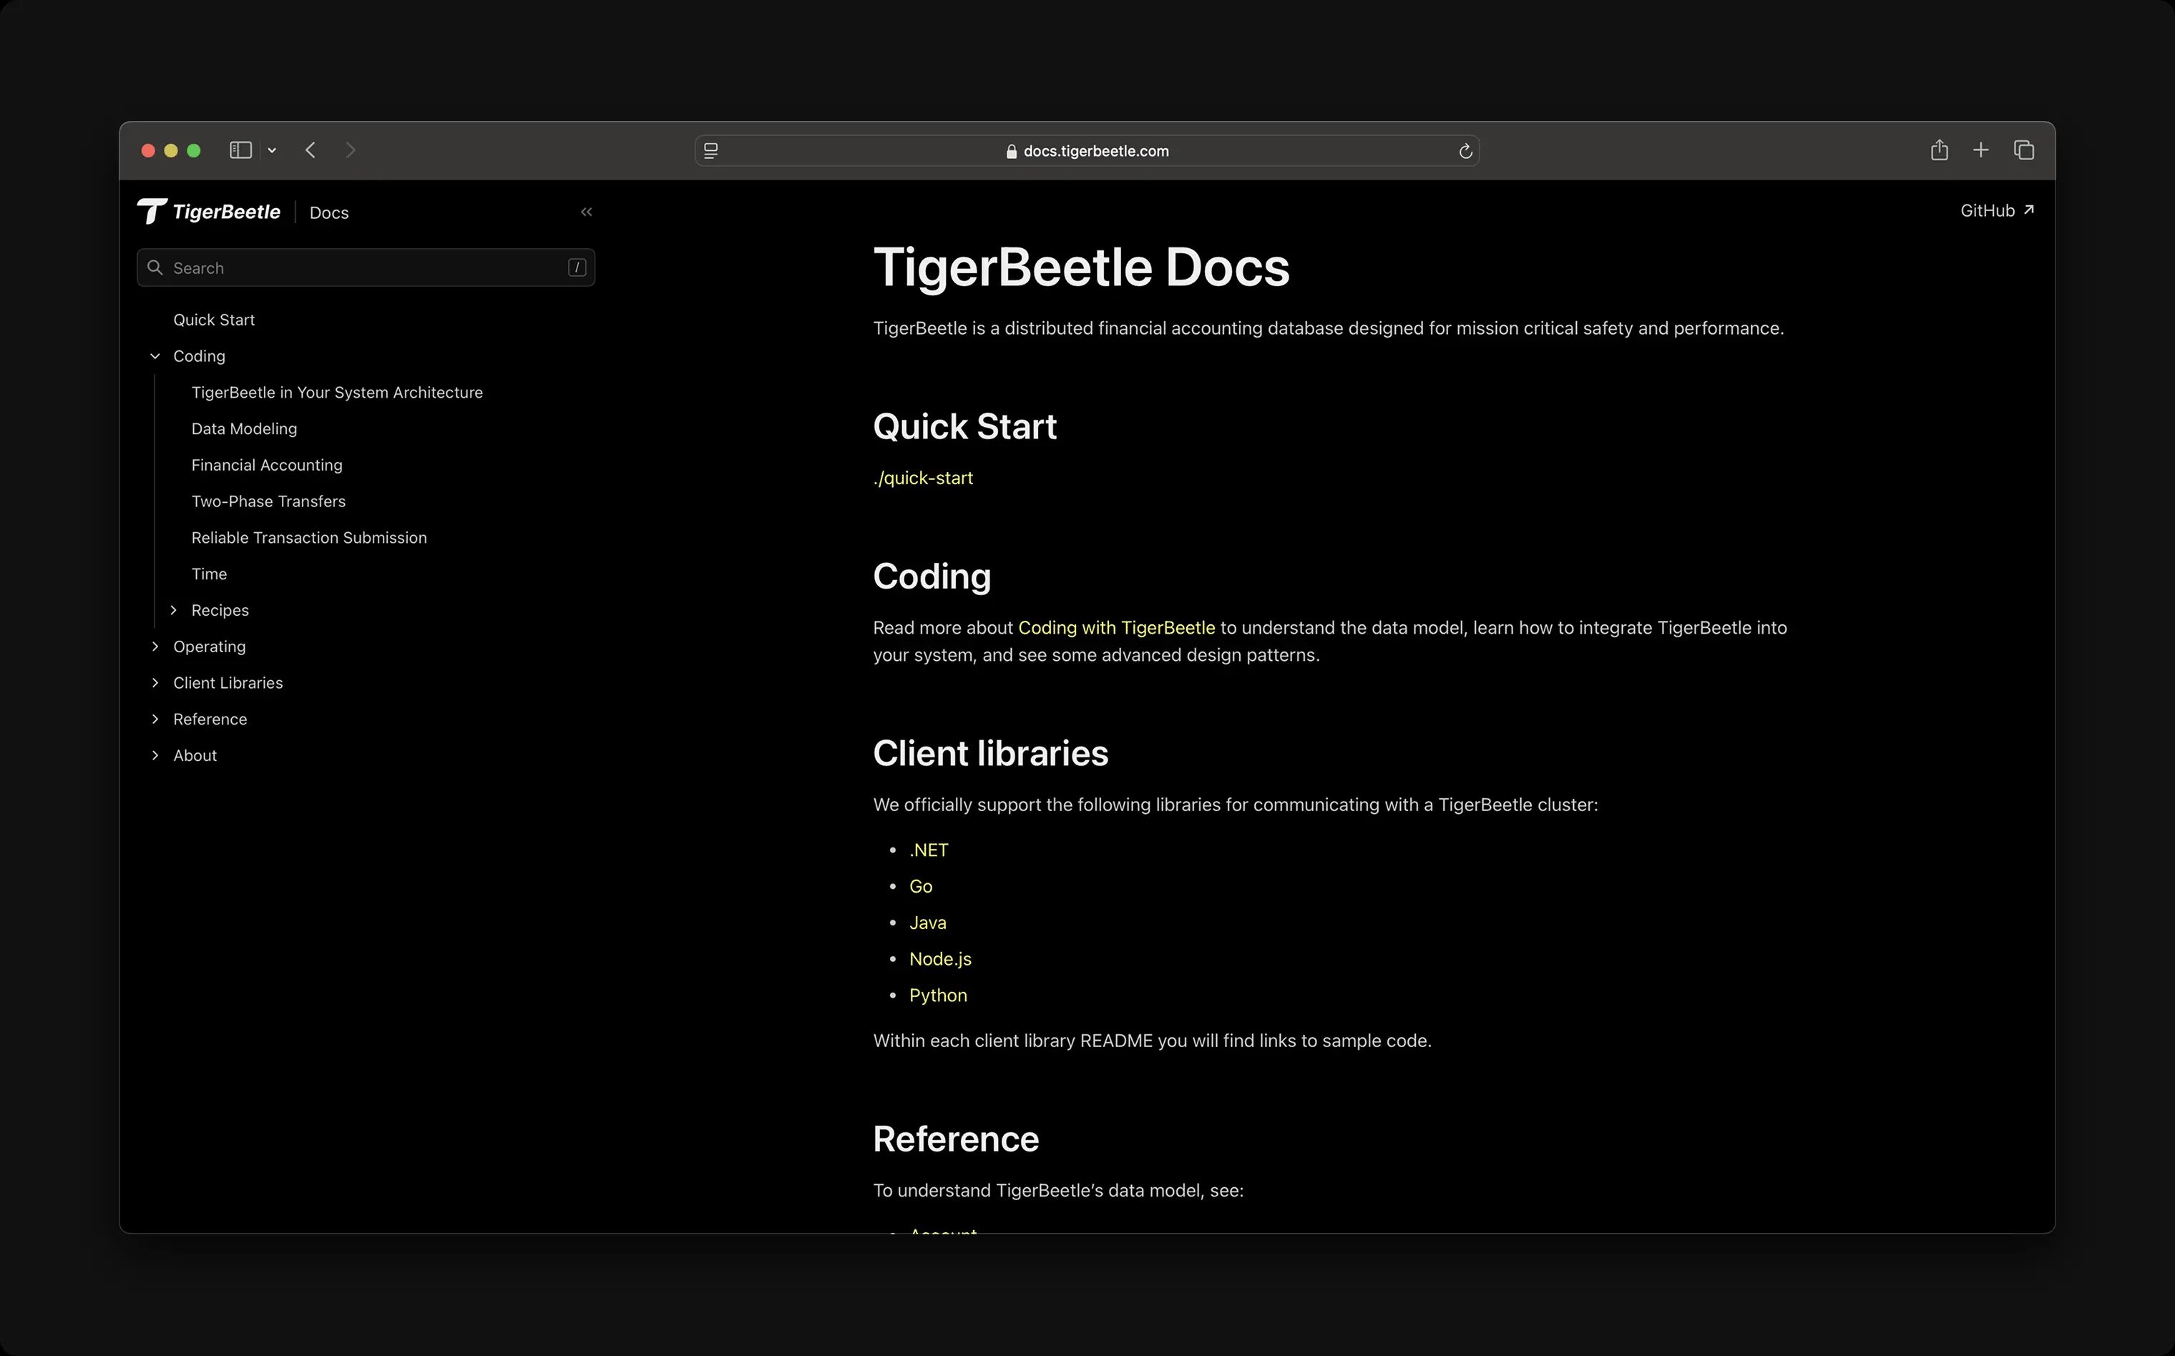Open sidebar options dropdown arrow in toolbar
The height and width of the screenshot is (1356, 2175).
[272, 151]
